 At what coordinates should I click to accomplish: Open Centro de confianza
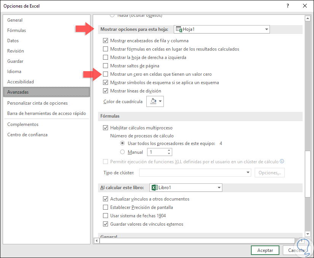[46, 135]
